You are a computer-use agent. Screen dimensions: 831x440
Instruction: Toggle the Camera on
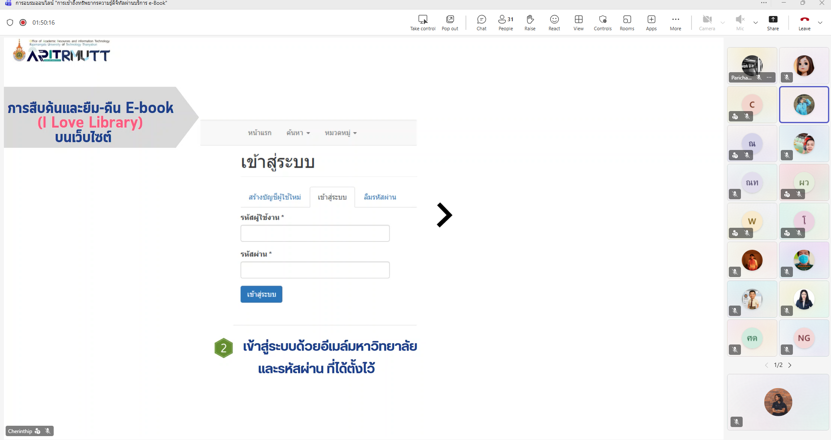707,22
